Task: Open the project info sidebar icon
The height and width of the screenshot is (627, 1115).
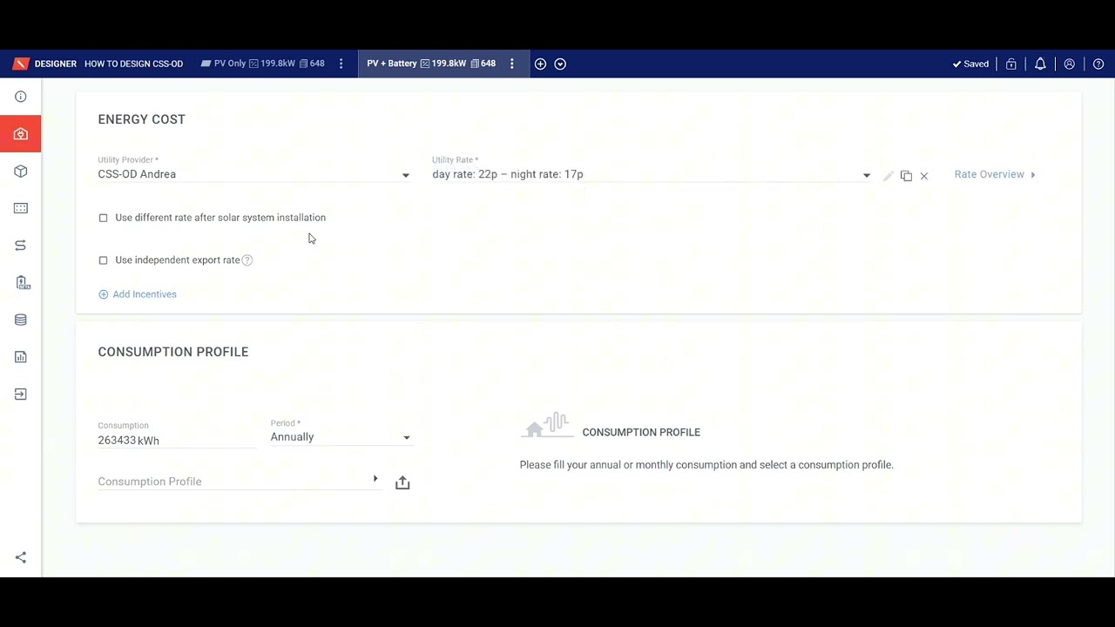Action: (x=21, y=97)
